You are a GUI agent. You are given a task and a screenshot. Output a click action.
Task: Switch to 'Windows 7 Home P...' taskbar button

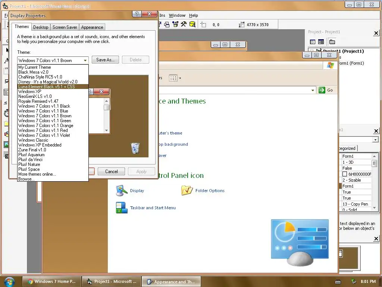tap(51, 281)
